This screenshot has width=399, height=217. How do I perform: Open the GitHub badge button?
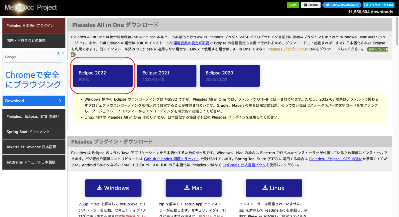pyautogui.click(x=311, y=5)
